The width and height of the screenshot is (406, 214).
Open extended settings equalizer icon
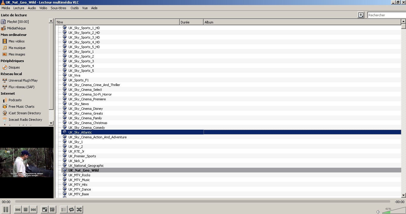pos(52,210)
